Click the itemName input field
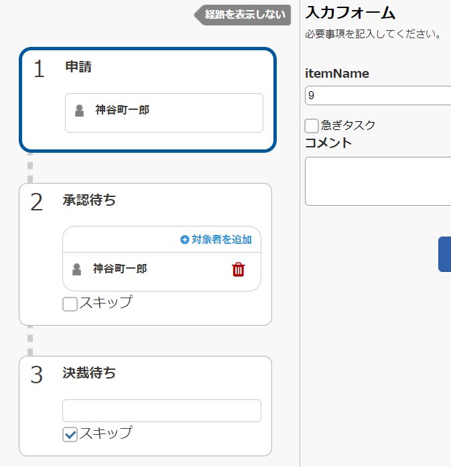This screenshot has height=467, width=451. pos(378,96)
